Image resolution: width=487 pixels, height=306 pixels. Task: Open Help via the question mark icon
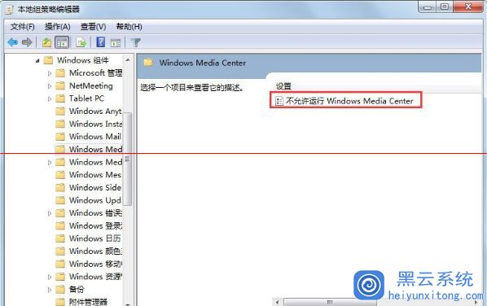click(101, 42)
